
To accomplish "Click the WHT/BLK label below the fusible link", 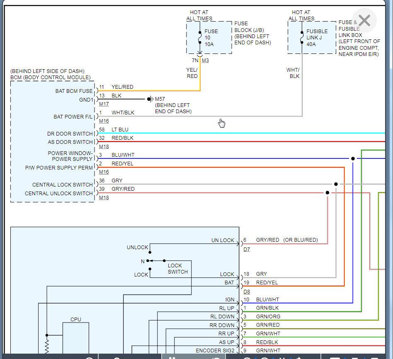I will tap(293, 73).
